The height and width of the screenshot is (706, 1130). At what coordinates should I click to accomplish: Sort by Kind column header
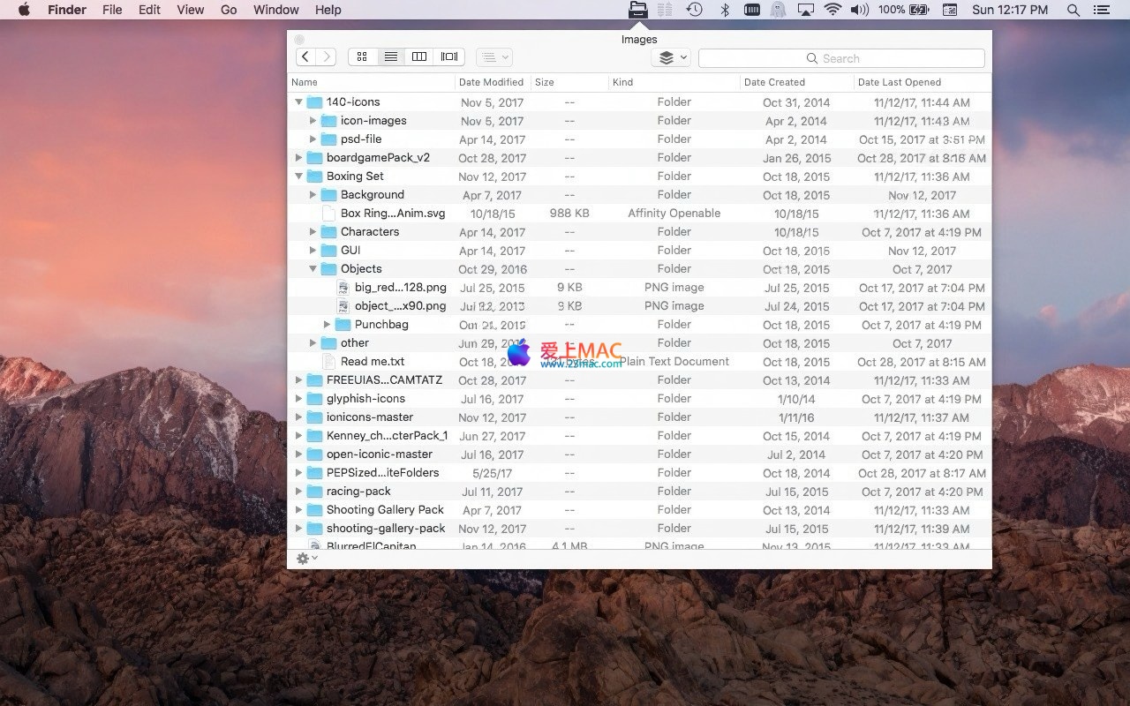point(622,82)
